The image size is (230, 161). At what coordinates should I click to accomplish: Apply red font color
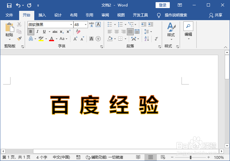pos(52,39)
